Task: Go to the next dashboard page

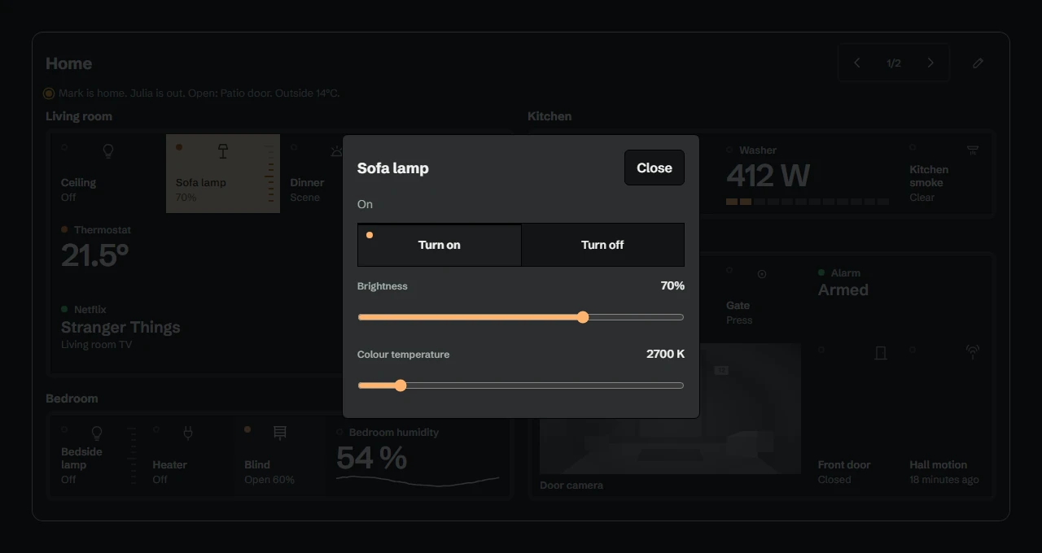Action: (930, 63)
